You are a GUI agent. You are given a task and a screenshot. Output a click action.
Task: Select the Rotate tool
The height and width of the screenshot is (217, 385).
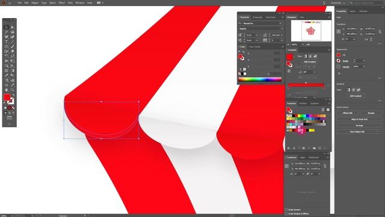point(7,56)
